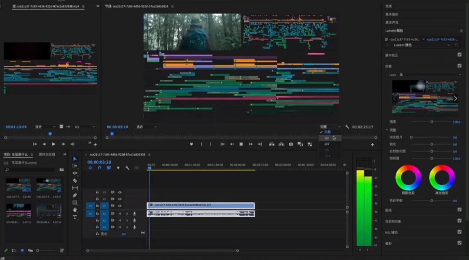Activate the Pen tool
469x260 pixels.
[75, 195]
